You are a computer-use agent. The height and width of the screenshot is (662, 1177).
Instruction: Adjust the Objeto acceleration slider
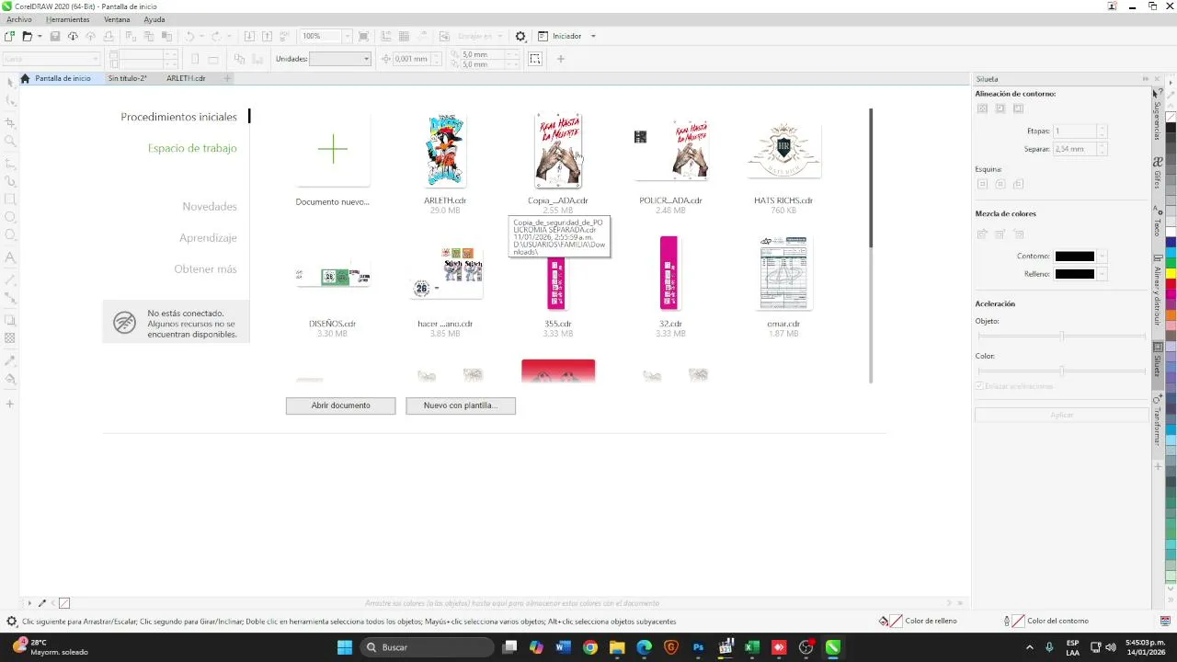tap(1062, 337)
